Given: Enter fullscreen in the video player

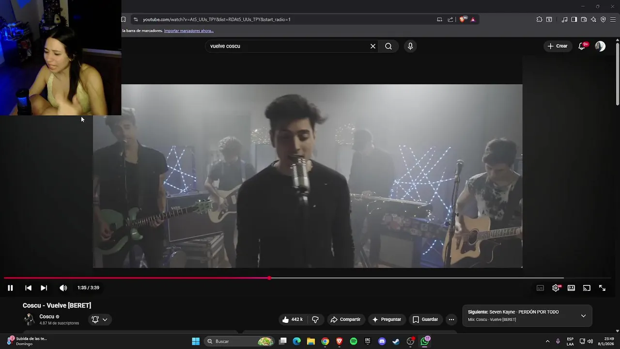Looking at the screenshot, I should [x=602, y=288].
